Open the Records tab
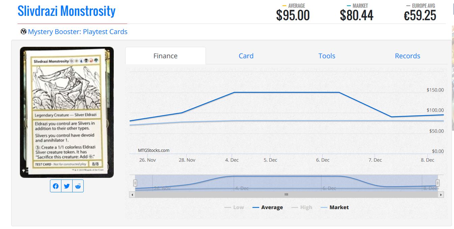 tap(407, 56)
